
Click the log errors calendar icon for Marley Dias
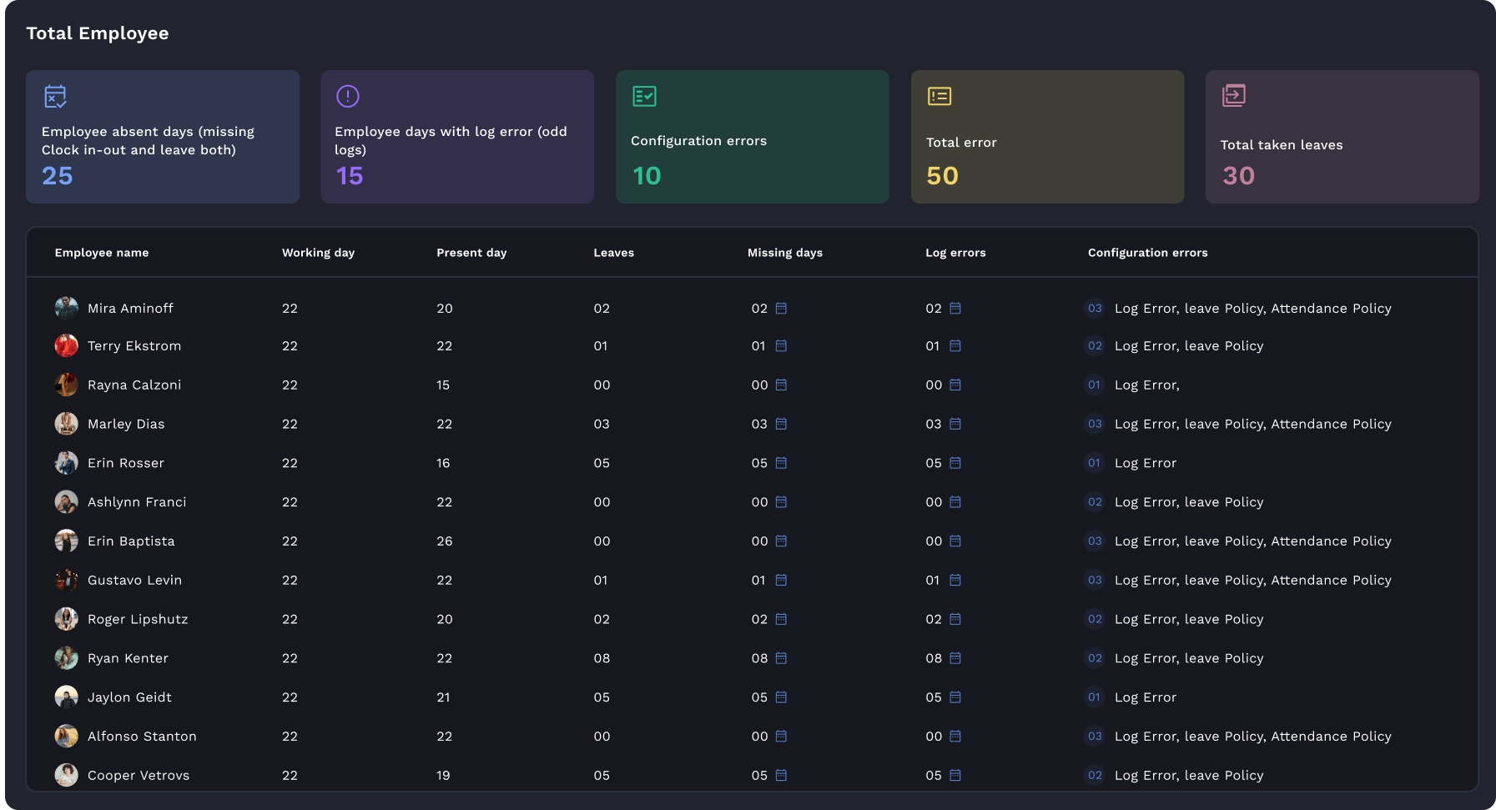pyautogui.click(x=955, y=424)
